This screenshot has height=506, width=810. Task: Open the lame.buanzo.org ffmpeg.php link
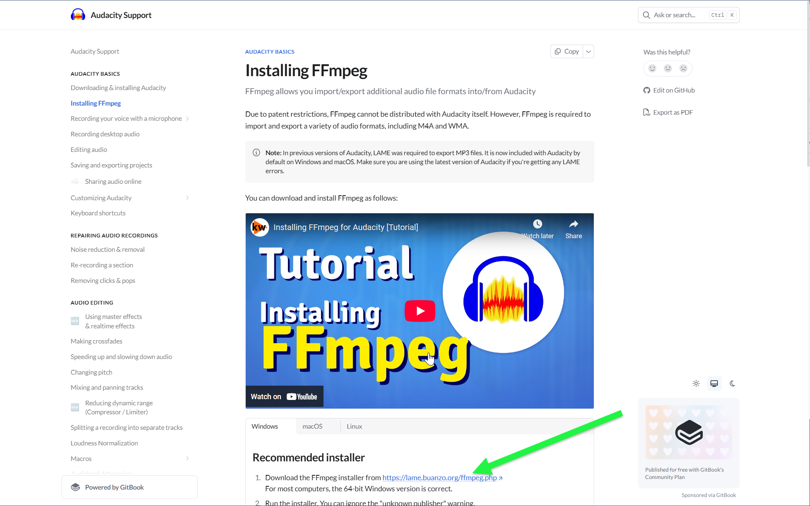coord(442,478)
